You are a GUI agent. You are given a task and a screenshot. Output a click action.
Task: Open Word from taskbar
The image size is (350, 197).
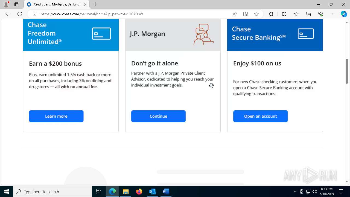166,192
